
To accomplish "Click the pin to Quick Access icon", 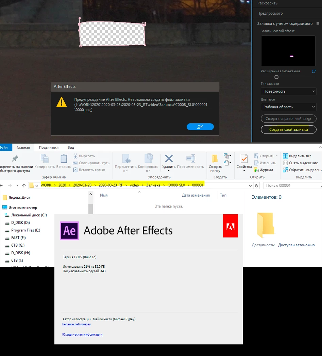I will [15, 158].
